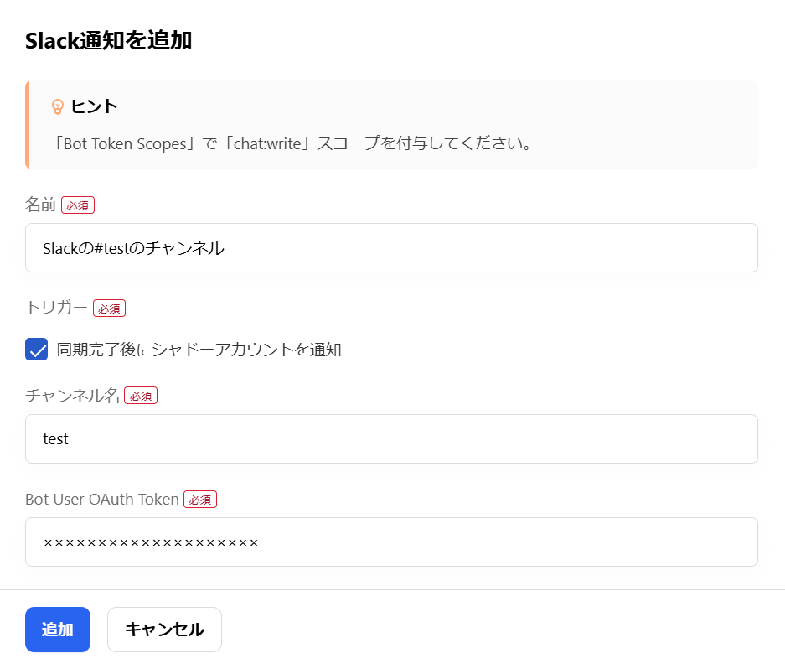
Task: Click the 必須 badge next to Bot User OAuth Token
Action: 202,499
